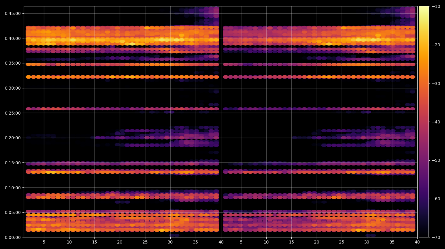Select the colorbar label −40

436,122
